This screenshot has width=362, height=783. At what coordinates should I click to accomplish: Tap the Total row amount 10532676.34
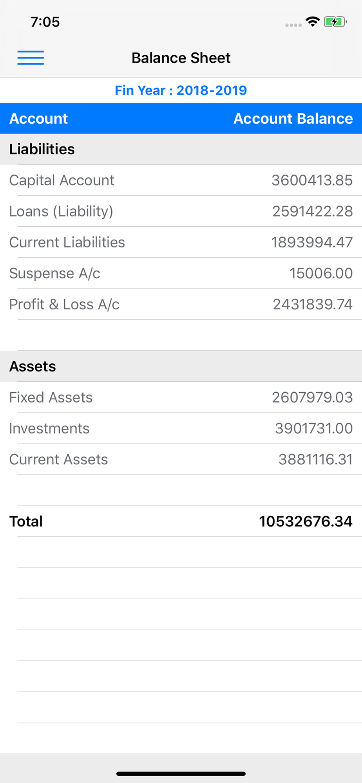pos(306,521)
